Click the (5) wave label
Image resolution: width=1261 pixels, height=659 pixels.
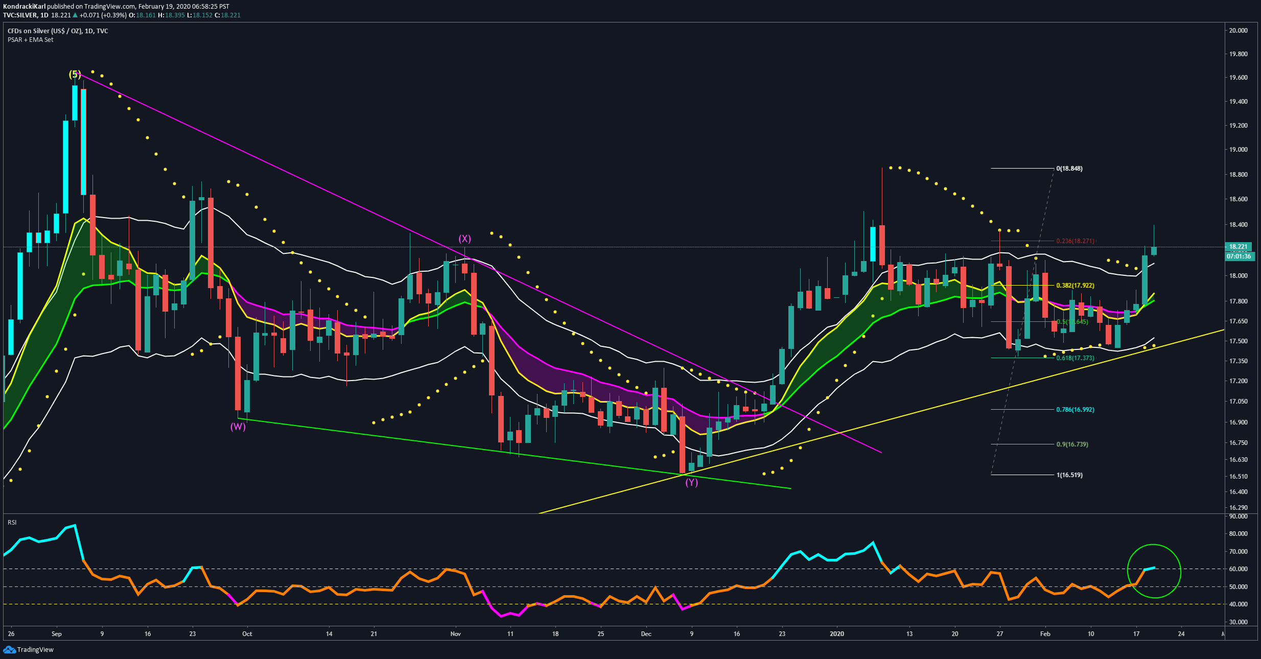pyautogui.click(x=75, y=74)
